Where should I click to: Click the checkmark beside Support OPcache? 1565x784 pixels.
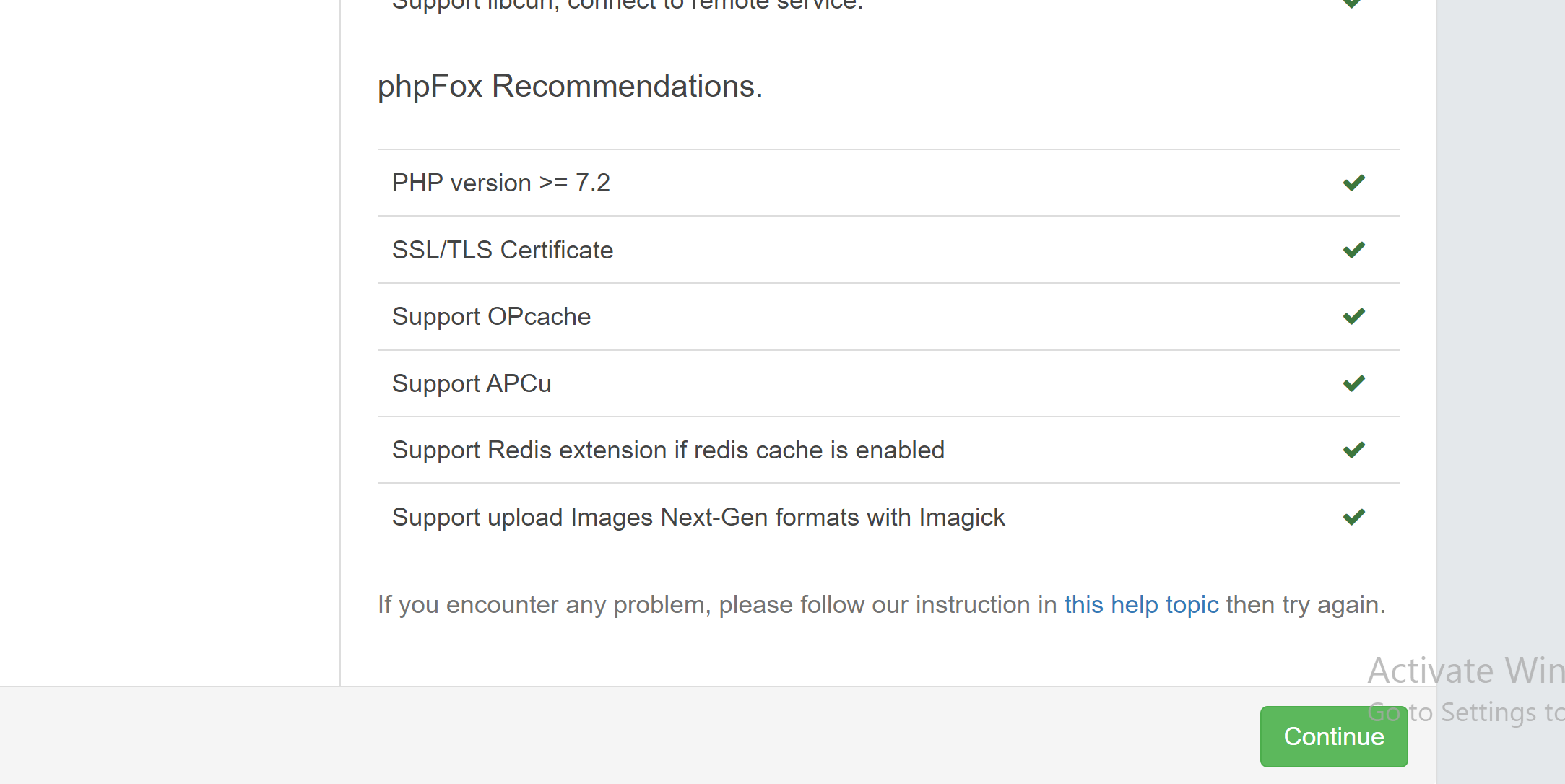(1353, 316)
